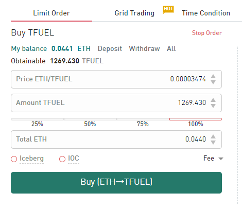Image resolution: width=242 pixels, height=210 pixels.
Task: Click the Price ETH/TFUEL input field
Action: click(x=116, y=79)
